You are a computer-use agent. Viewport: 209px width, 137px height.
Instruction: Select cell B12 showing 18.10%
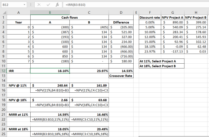pyautogui.click(x=50, y=71)
